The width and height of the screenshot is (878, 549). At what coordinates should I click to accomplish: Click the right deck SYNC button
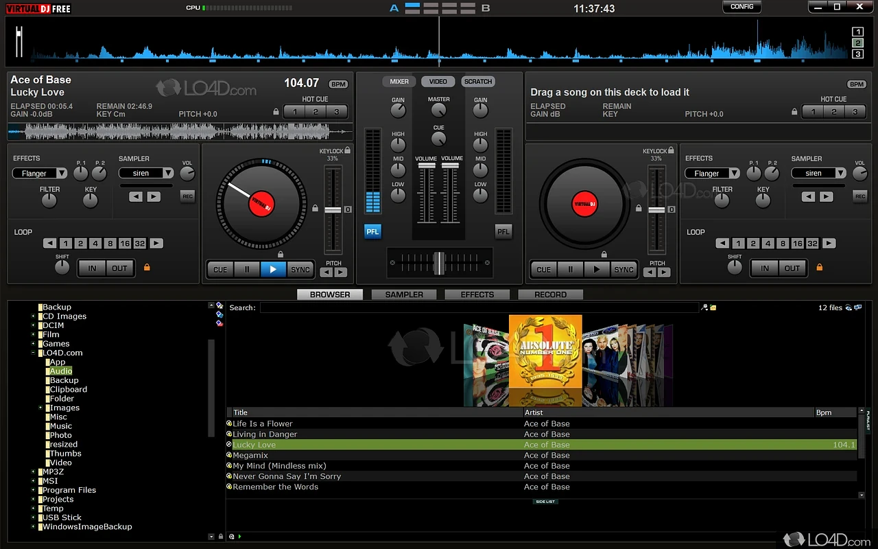624,270
